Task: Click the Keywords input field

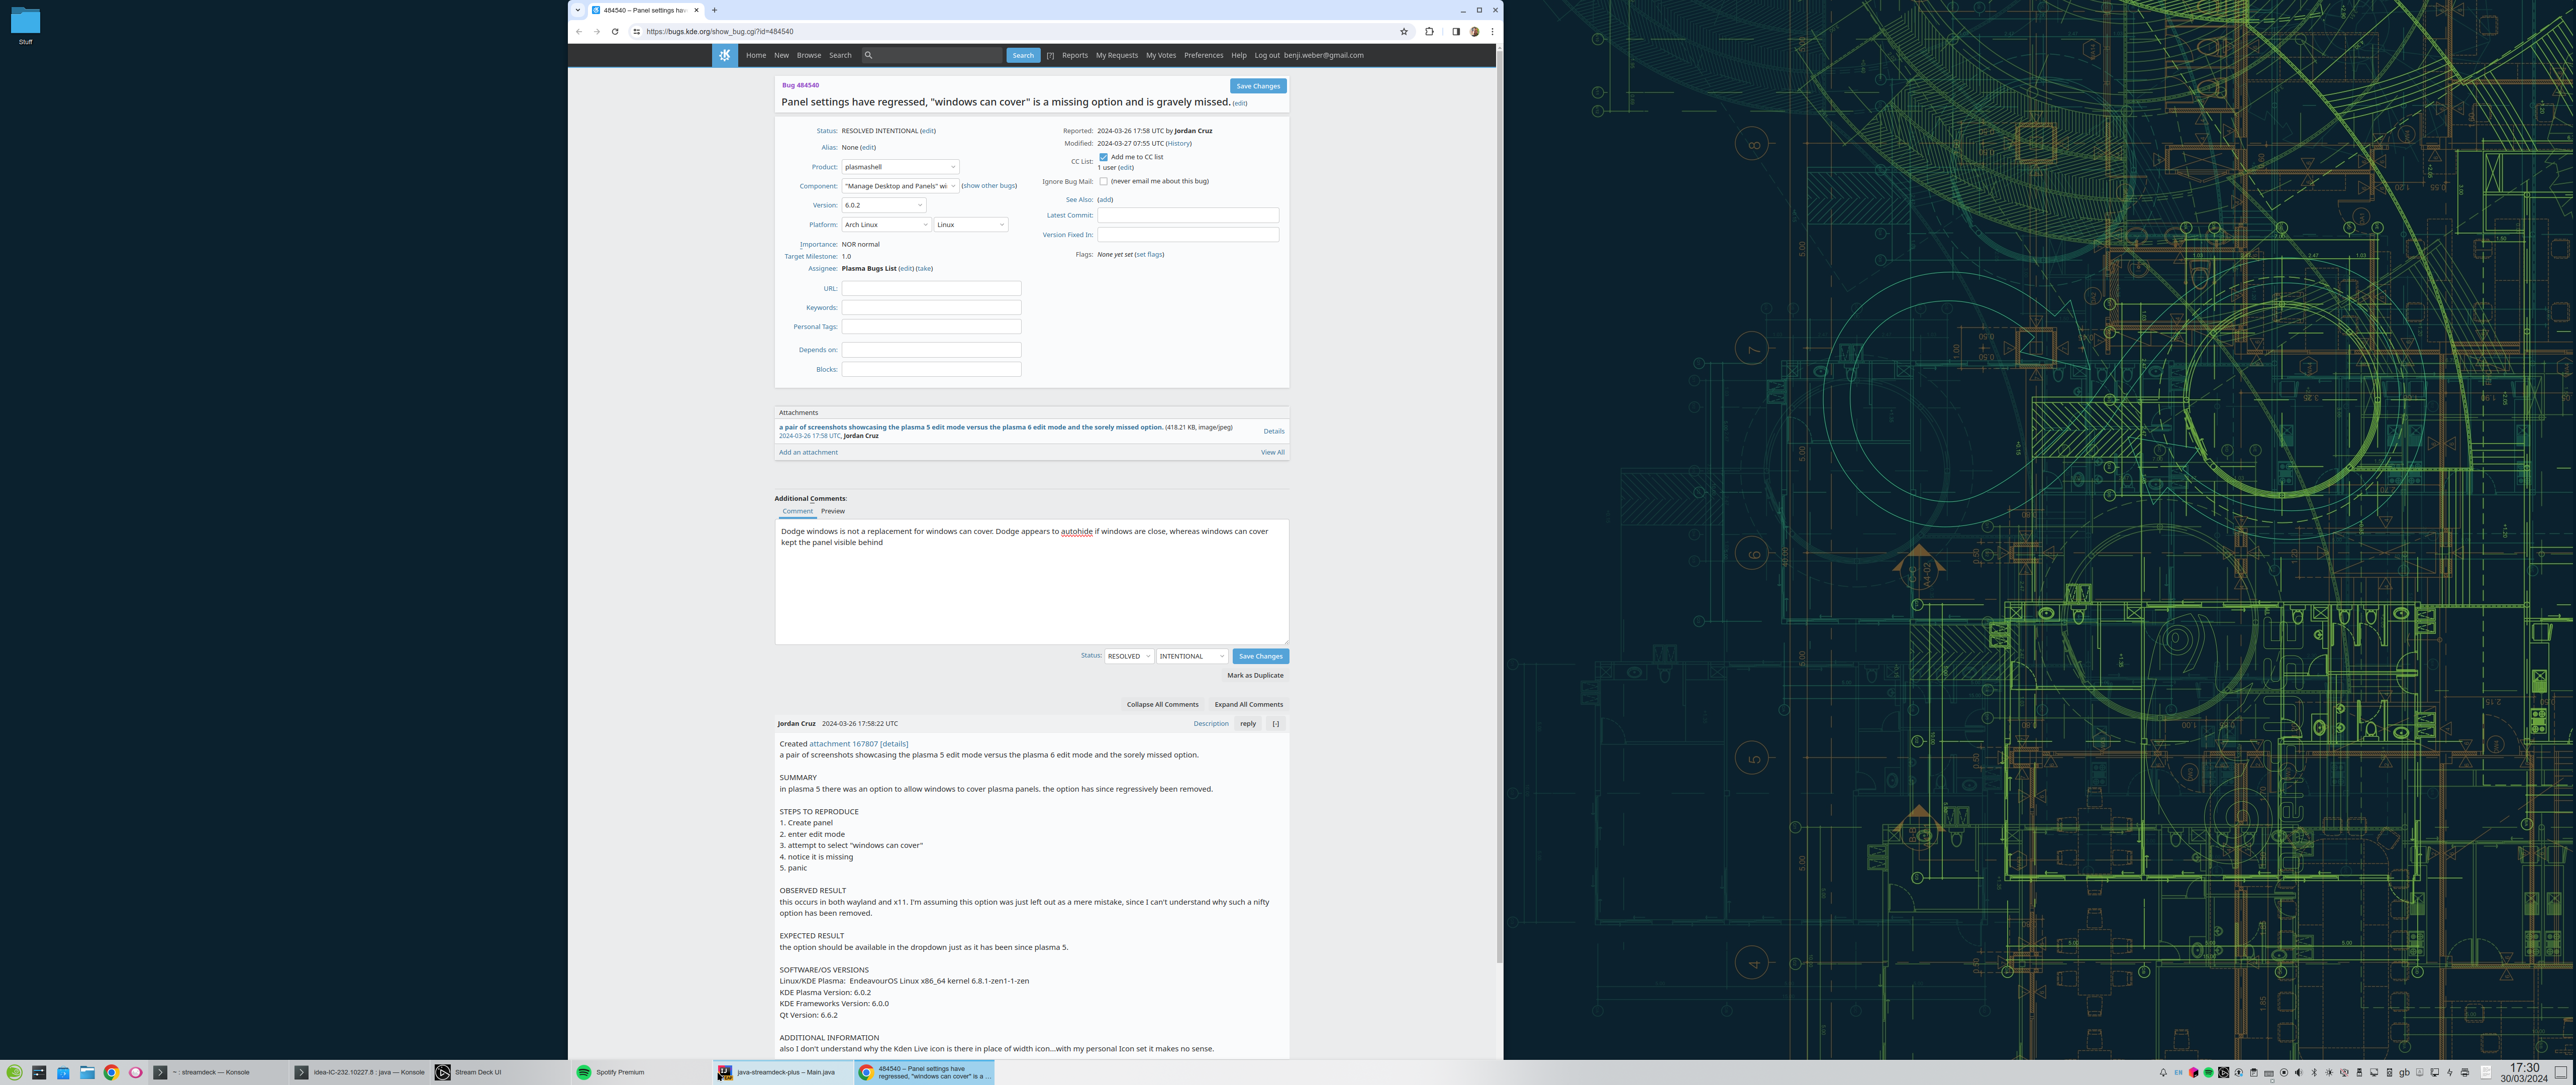Action: point(930,307)
